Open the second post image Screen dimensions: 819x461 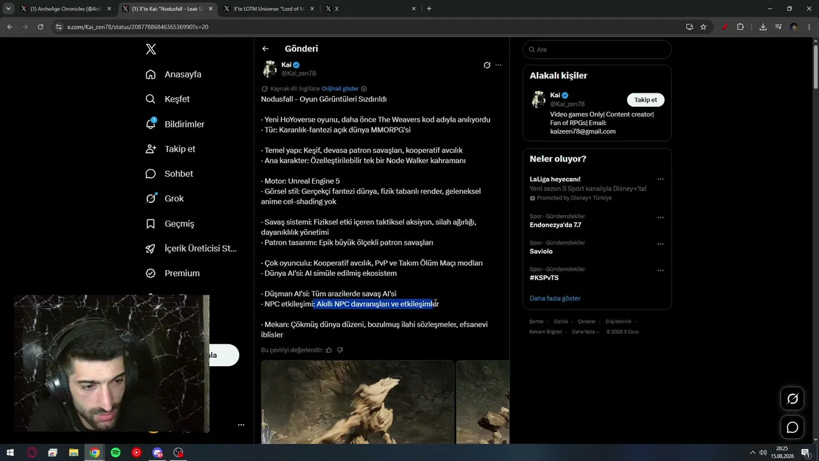pos(482,402)
